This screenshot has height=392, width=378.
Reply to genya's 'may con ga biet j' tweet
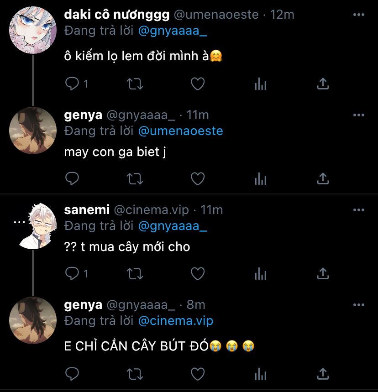coord(72,179)
